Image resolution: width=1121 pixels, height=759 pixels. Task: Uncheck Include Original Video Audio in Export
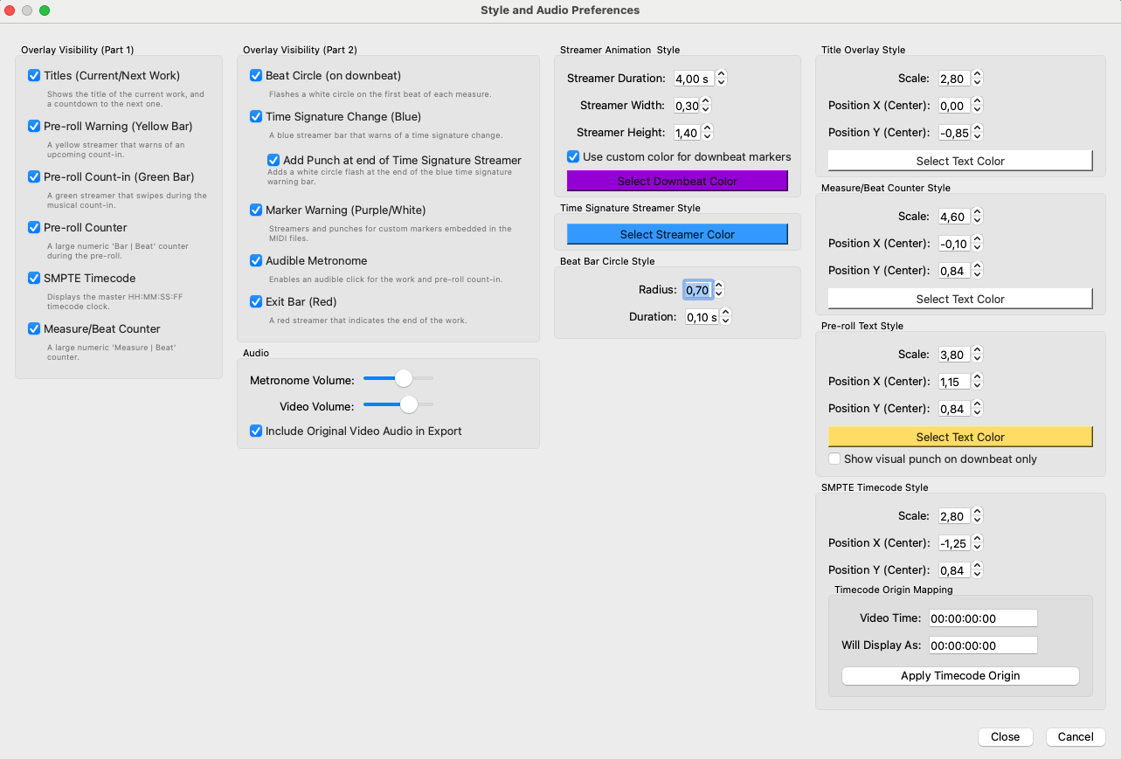tap(256, 431)
